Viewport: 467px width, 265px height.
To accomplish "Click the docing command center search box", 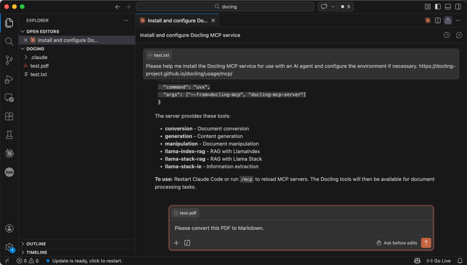I will (x=225, y=6).
